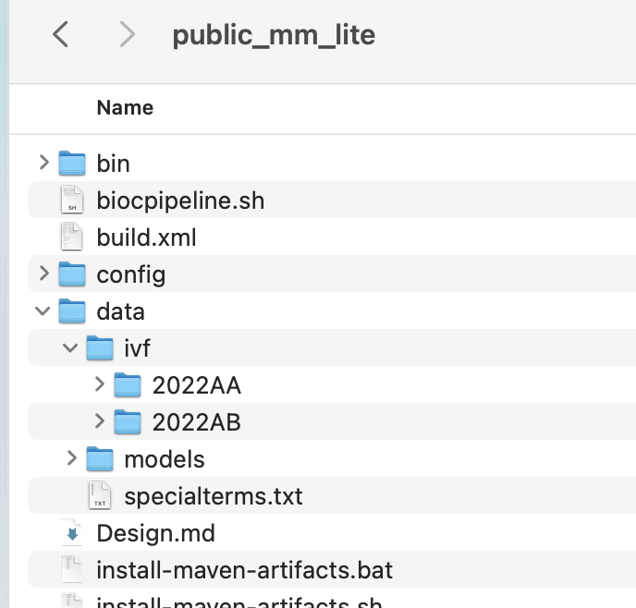
Task: Select the data folder name
Action: point(120,311)
